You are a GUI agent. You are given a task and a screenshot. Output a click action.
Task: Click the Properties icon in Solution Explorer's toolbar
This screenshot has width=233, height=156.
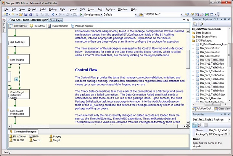195,24
